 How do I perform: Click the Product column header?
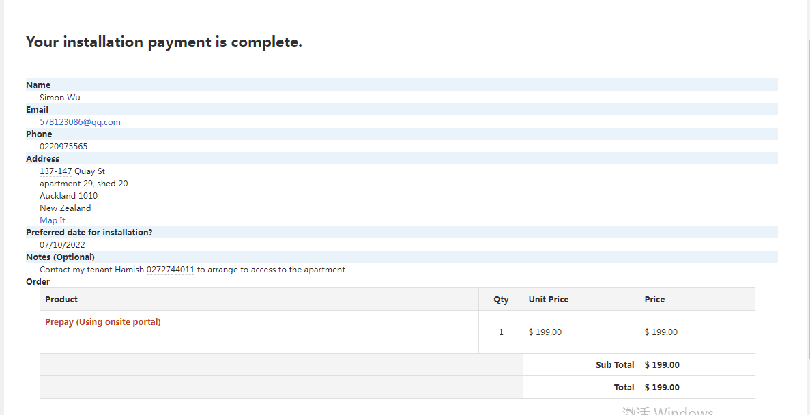pos(61,300)
